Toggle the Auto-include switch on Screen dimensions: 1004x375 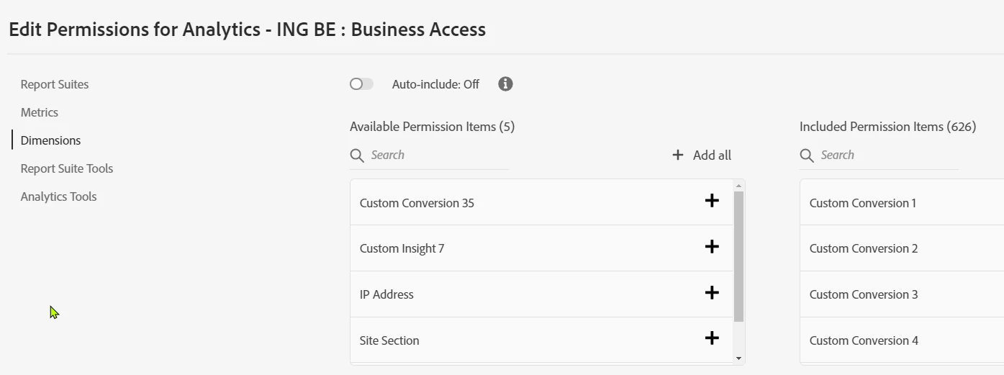pos(361,84)
